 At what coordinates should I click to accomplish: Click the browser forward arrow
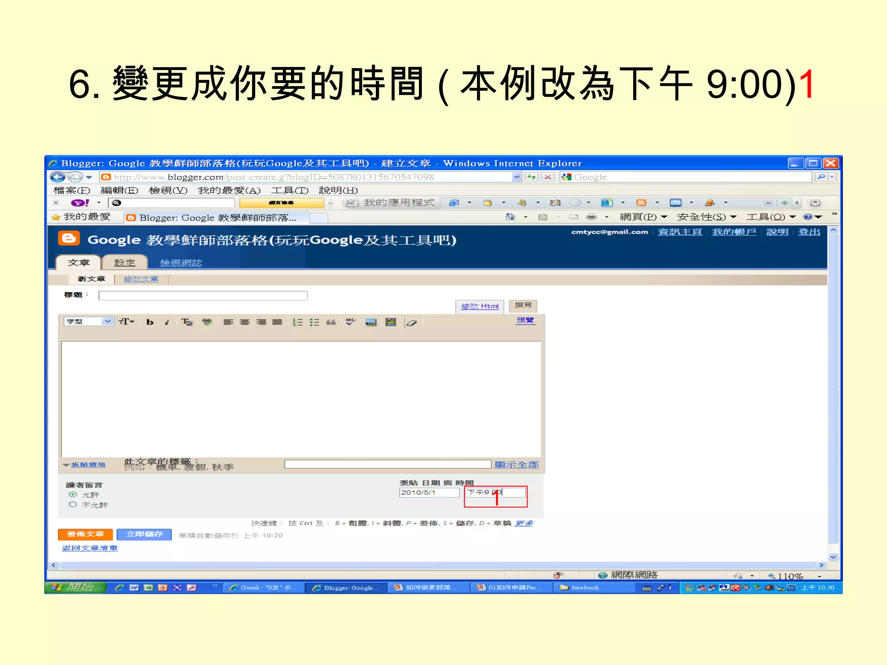click(75, 177)
